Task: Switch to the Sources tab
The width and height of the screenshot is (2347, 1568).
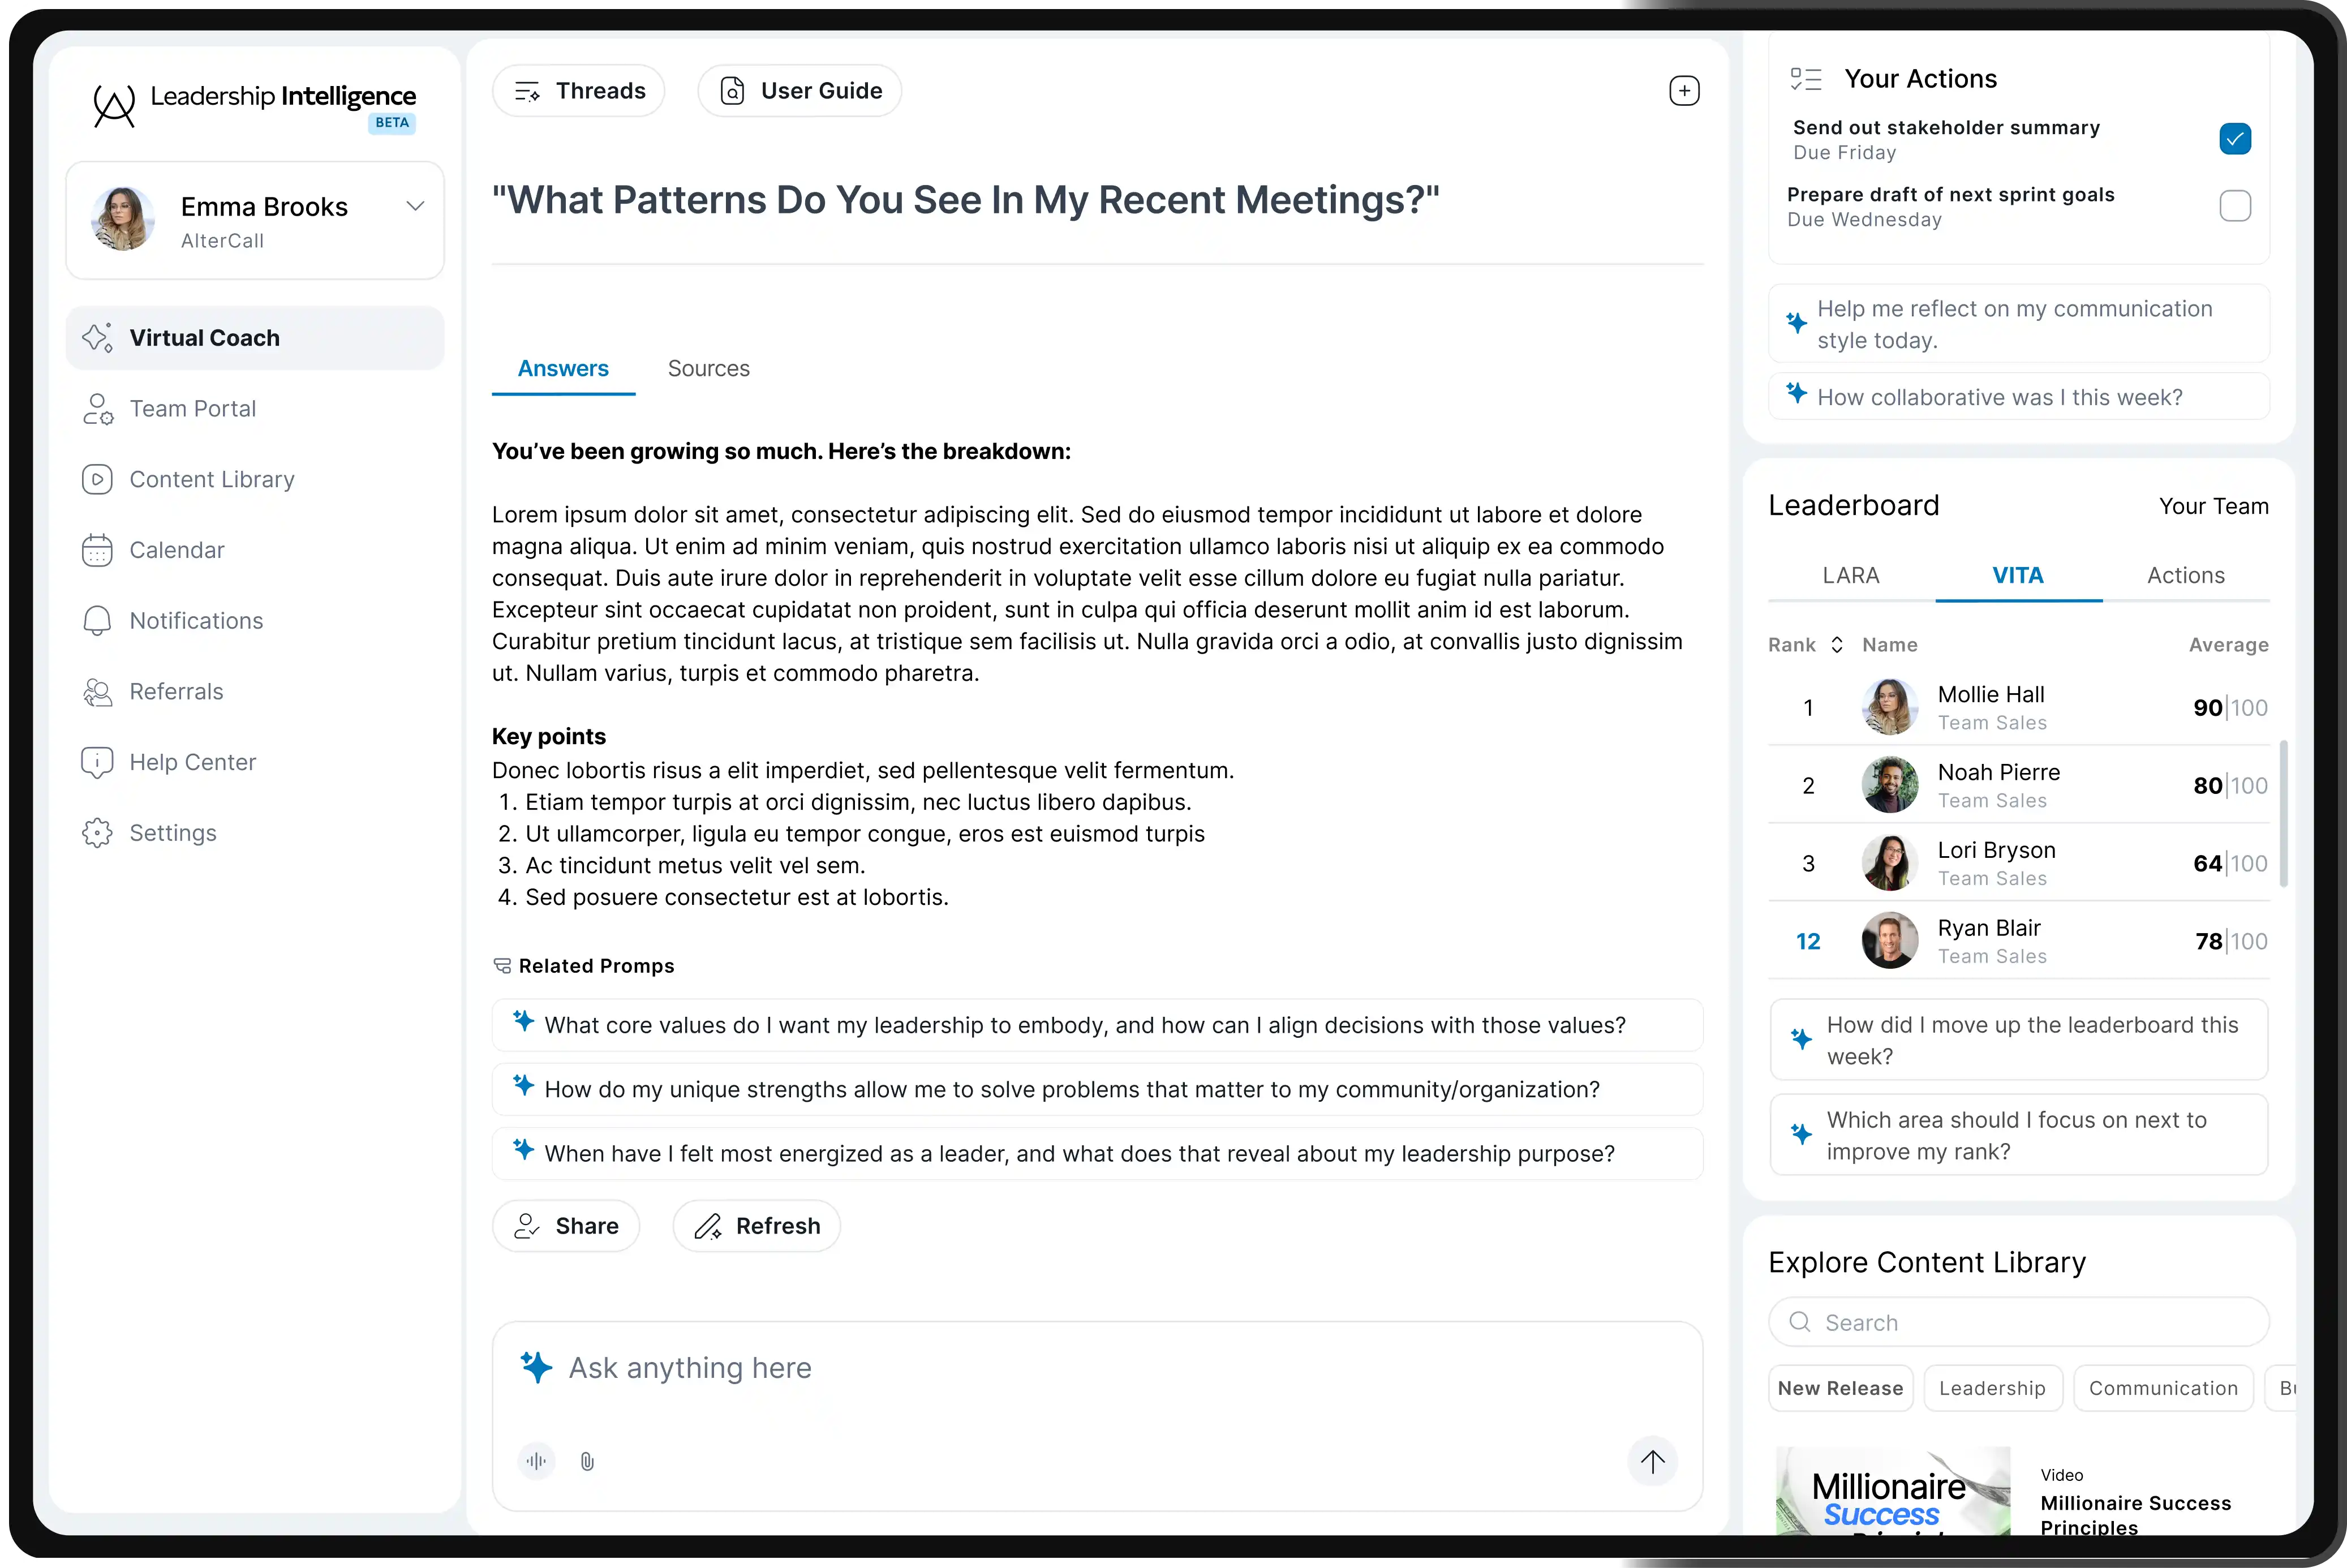Action: [x=708, y=369]
